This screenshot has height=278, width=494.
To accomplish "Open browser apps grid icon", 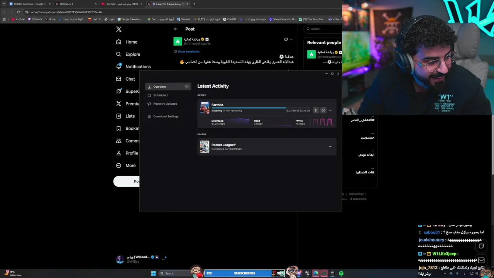I will click(x=4, y=19).
